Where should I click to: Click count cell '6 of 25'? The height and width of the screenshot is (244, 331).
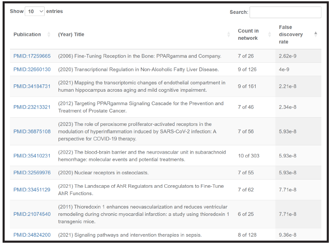[x=246, y=214]
